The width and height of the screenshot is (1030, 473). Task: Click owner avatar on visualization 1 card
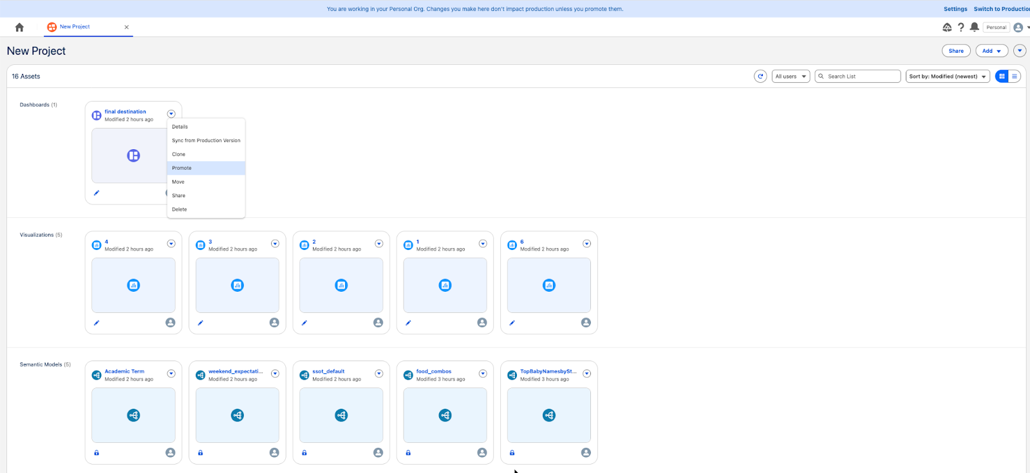[x=482, y=323]
